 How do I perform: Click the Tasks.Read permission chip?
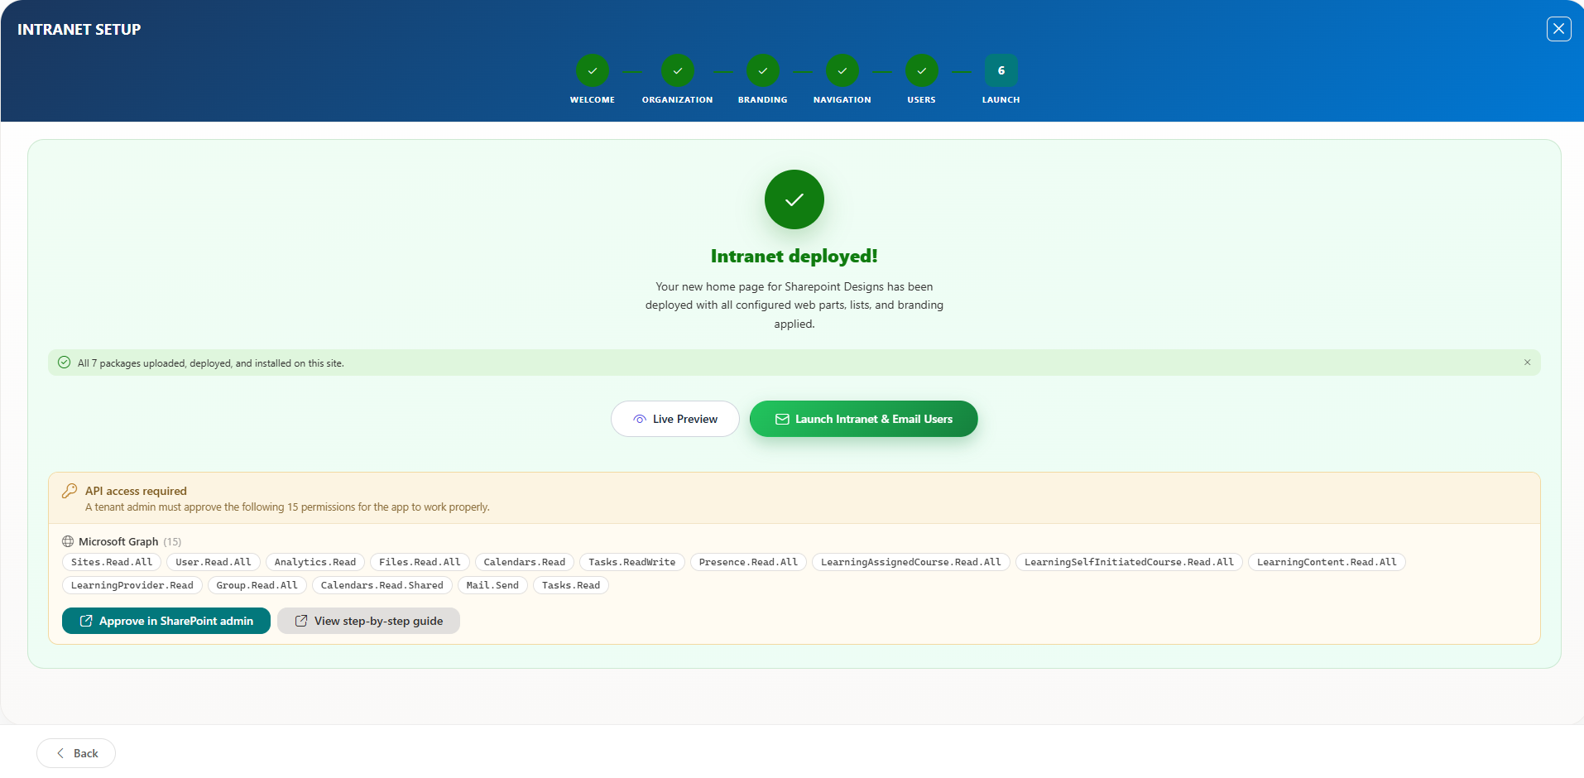pyautogui.click(x=571, y=585)
